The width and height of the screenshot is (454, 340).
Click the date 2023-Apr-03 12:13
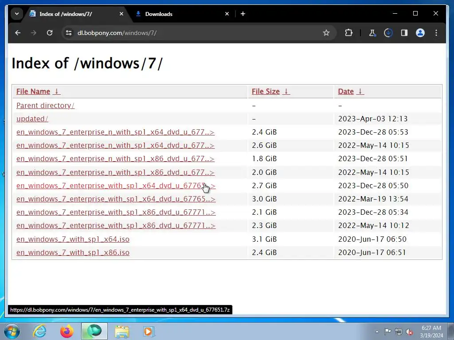tap(372, 119)
